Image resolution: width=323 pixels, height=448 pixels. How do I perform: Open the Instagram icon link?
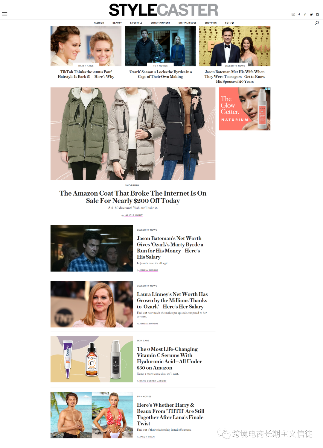click(x=317, y=14)
